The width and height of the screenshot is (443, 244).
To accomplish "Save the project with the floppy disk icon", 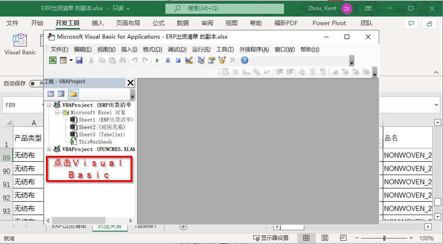I will coord(79,60).
